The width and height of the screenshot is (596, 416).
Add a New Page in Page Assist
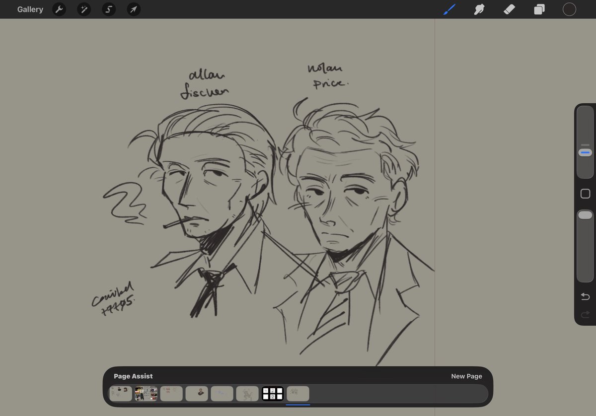pyautogui.click(x=466, y=376)
